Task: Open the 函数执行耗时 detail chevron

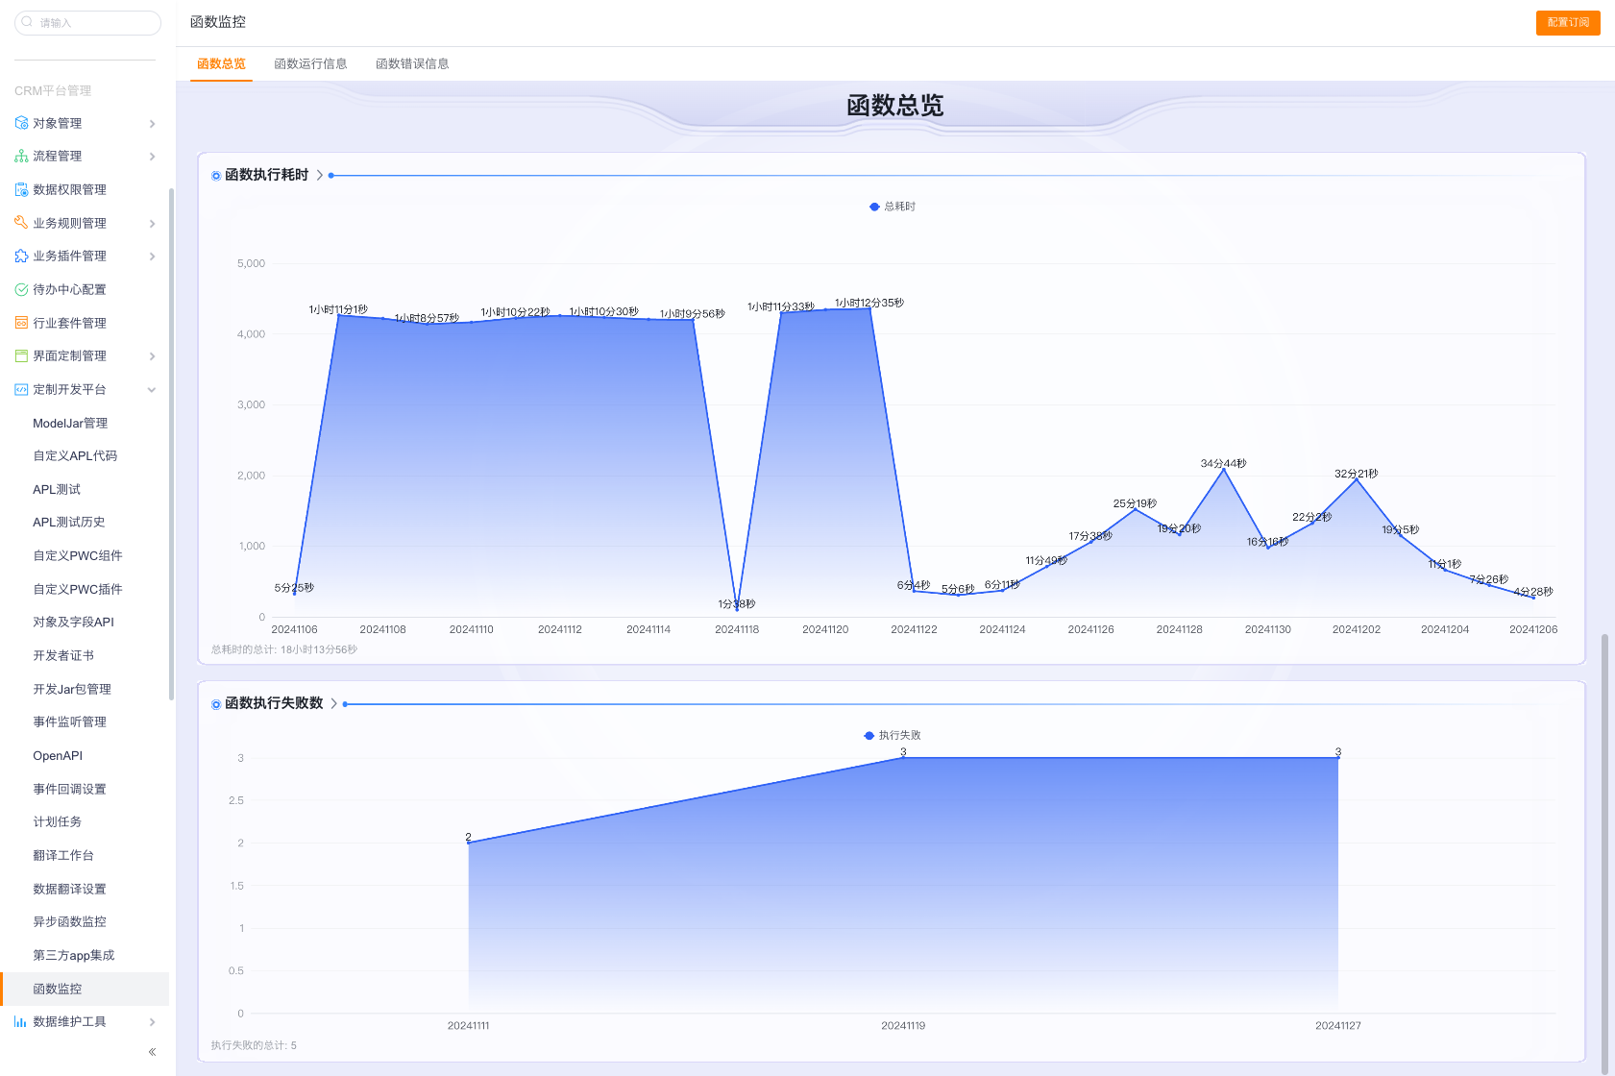Action: click(x=320, y=175)
